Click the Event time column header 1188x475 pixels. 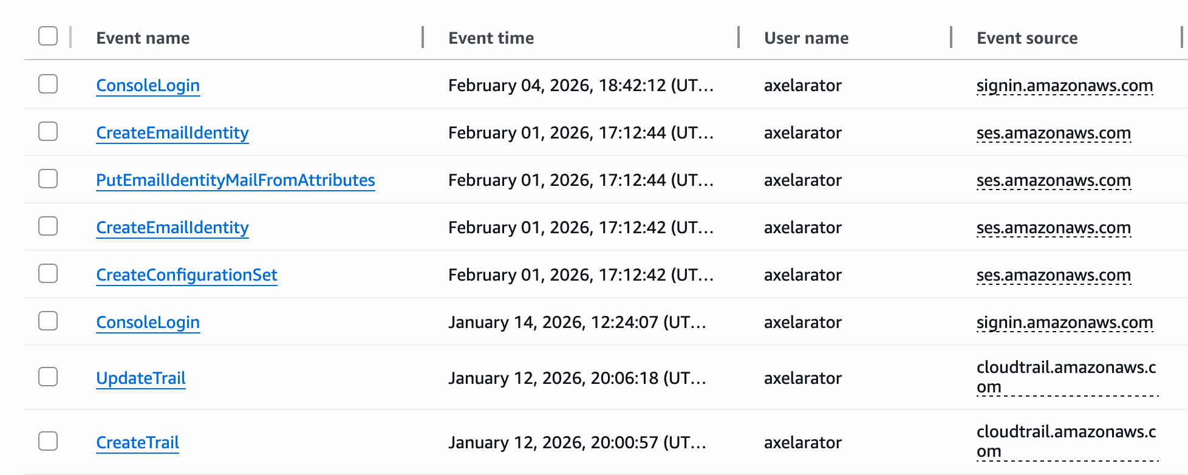click(491, 38)
